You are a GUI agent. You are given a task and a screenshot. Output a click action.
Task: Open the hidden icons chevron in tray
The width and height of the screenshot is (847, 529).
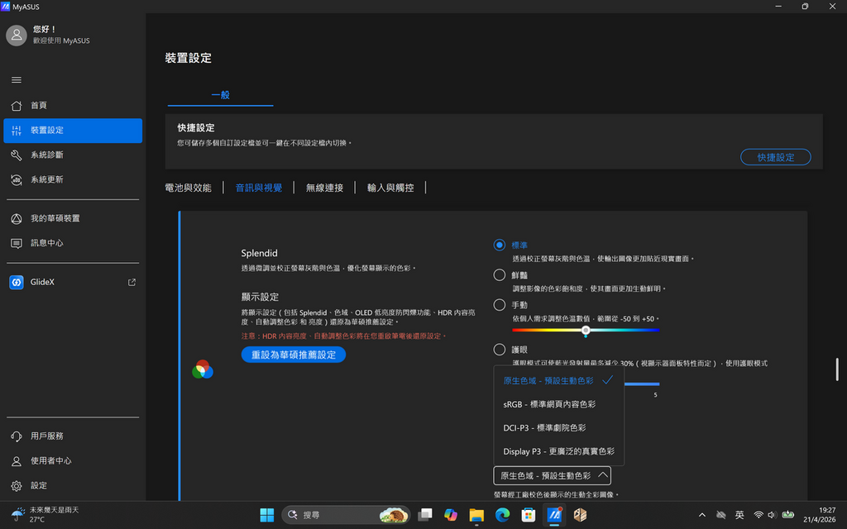[x=702, y=515]
